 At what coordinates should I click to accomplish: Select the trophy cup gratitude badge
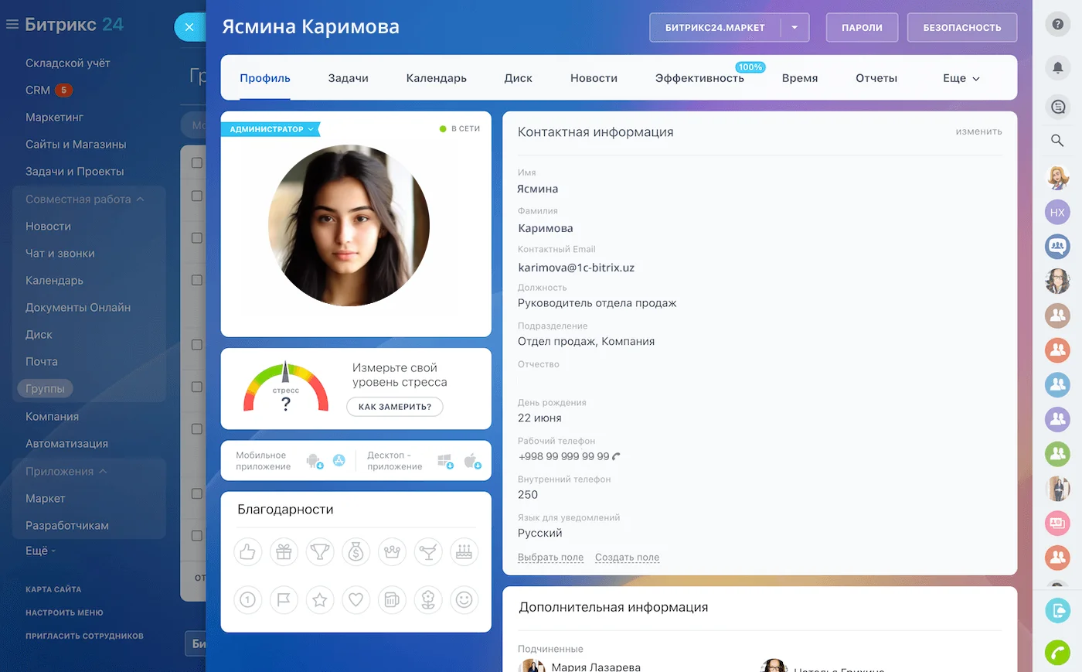click(x=319, y=552)
